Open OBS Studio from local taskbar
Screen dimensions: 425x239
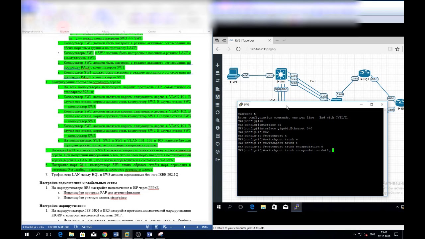pyautogui.click(x=138, y=234)
